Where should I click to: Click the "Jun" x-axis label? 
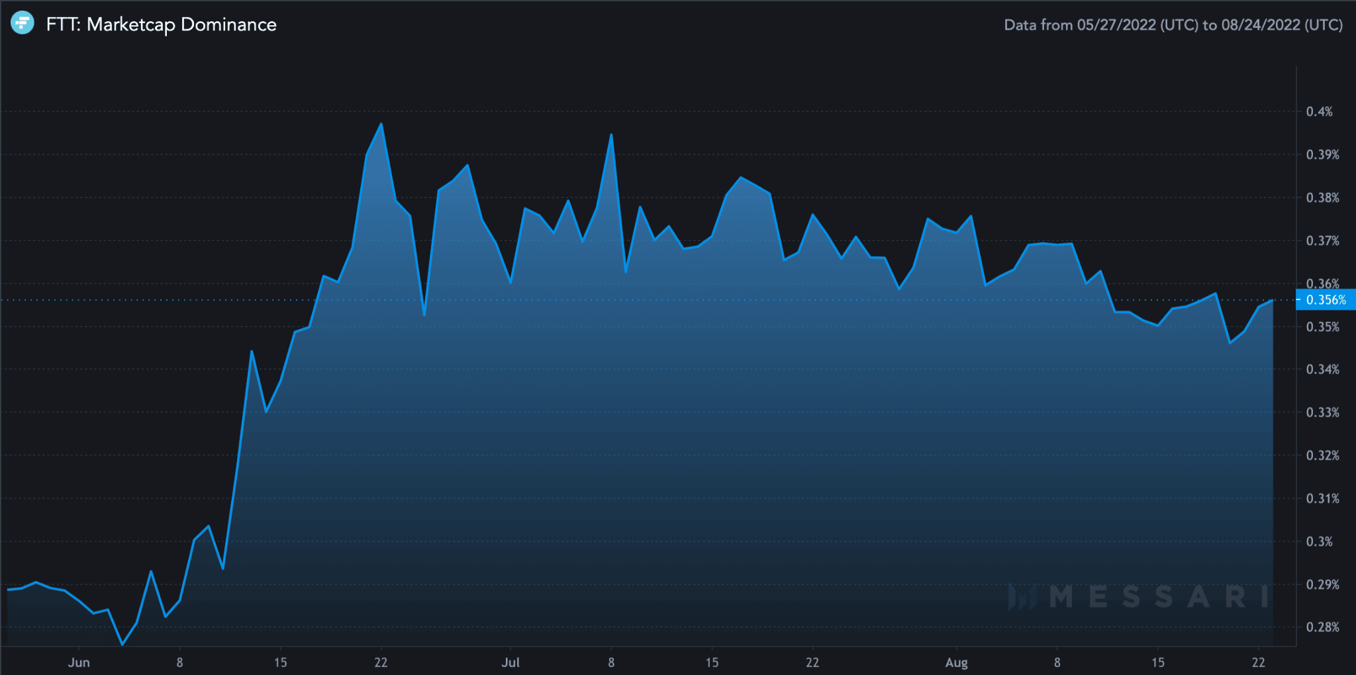79,662
